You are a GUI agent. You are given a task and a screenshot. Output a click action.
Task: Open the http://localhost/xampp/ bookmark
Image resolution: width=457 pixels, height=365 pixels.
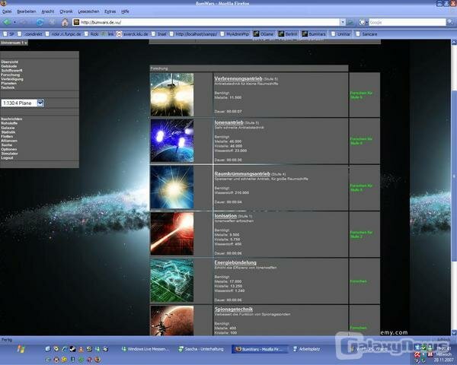point(193,34)
